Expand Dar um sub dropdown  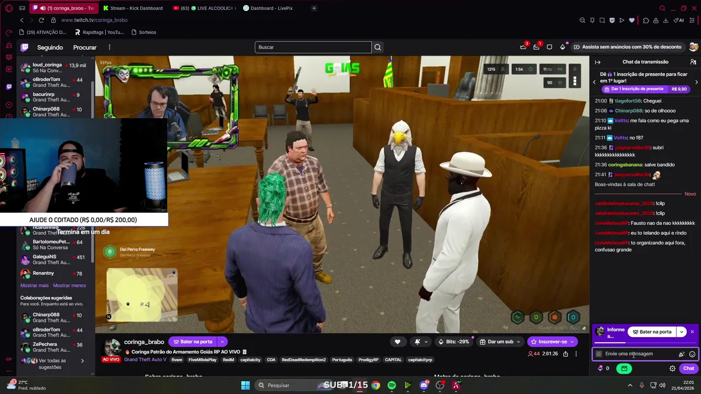(518, 341)
